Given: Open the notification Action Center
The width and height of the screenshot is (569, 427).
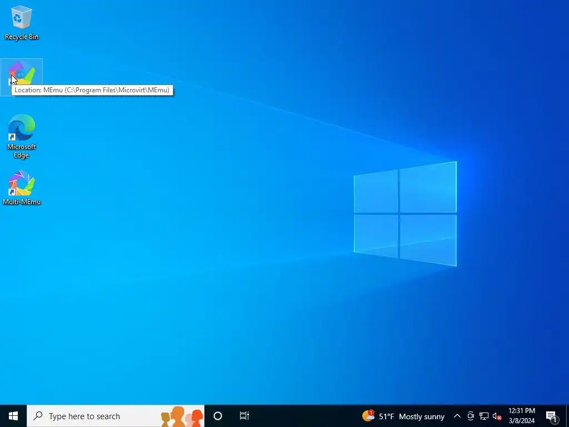Looking at the screenshot, I should coord(551,416).
